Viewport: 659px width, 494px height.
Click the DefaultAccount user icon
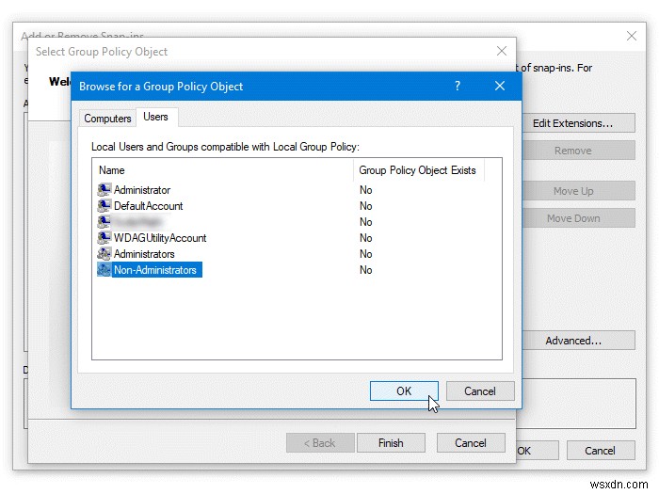[x=104, y=206]
